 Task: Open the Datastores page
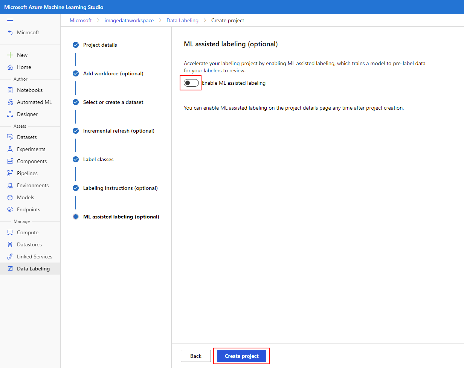point(30,244)
